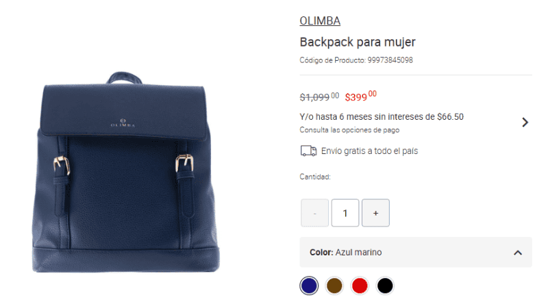The height and width of the screenshot is (306, 548).
Task: Focus the quantity field showing 1
Action: tap(345, 213)
